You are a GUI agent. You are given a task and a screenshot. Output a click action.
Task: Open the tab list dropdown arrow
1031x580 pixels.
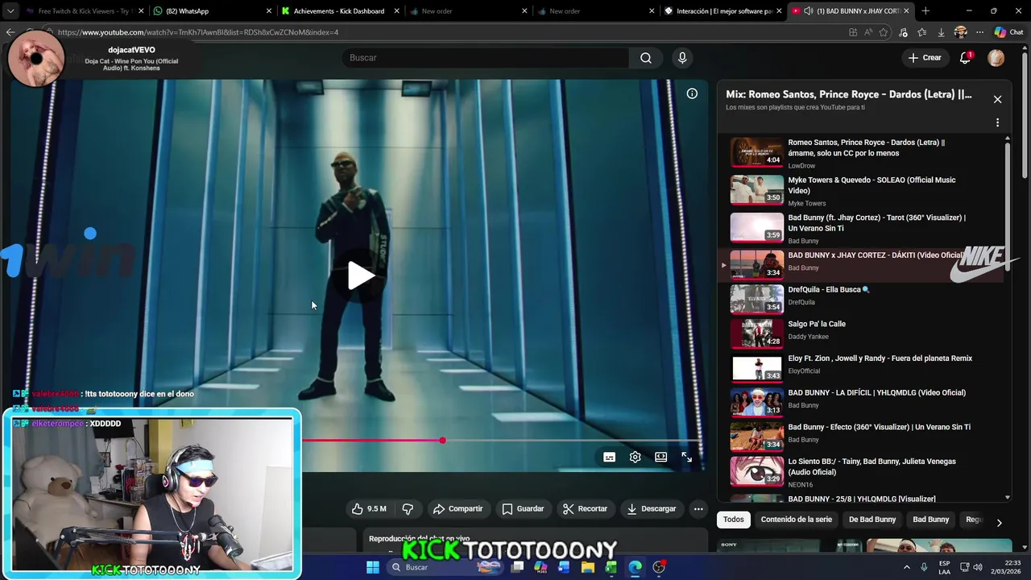[10, 11]
